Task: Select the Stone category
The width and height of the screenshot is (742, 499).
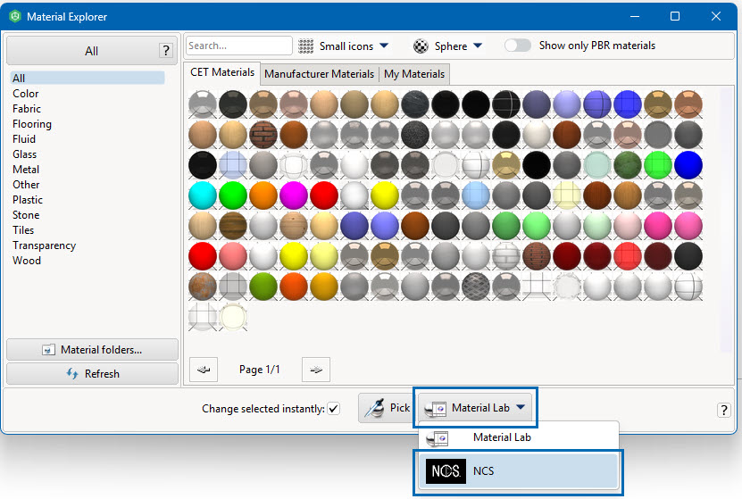Action: [x=26, y=215]
